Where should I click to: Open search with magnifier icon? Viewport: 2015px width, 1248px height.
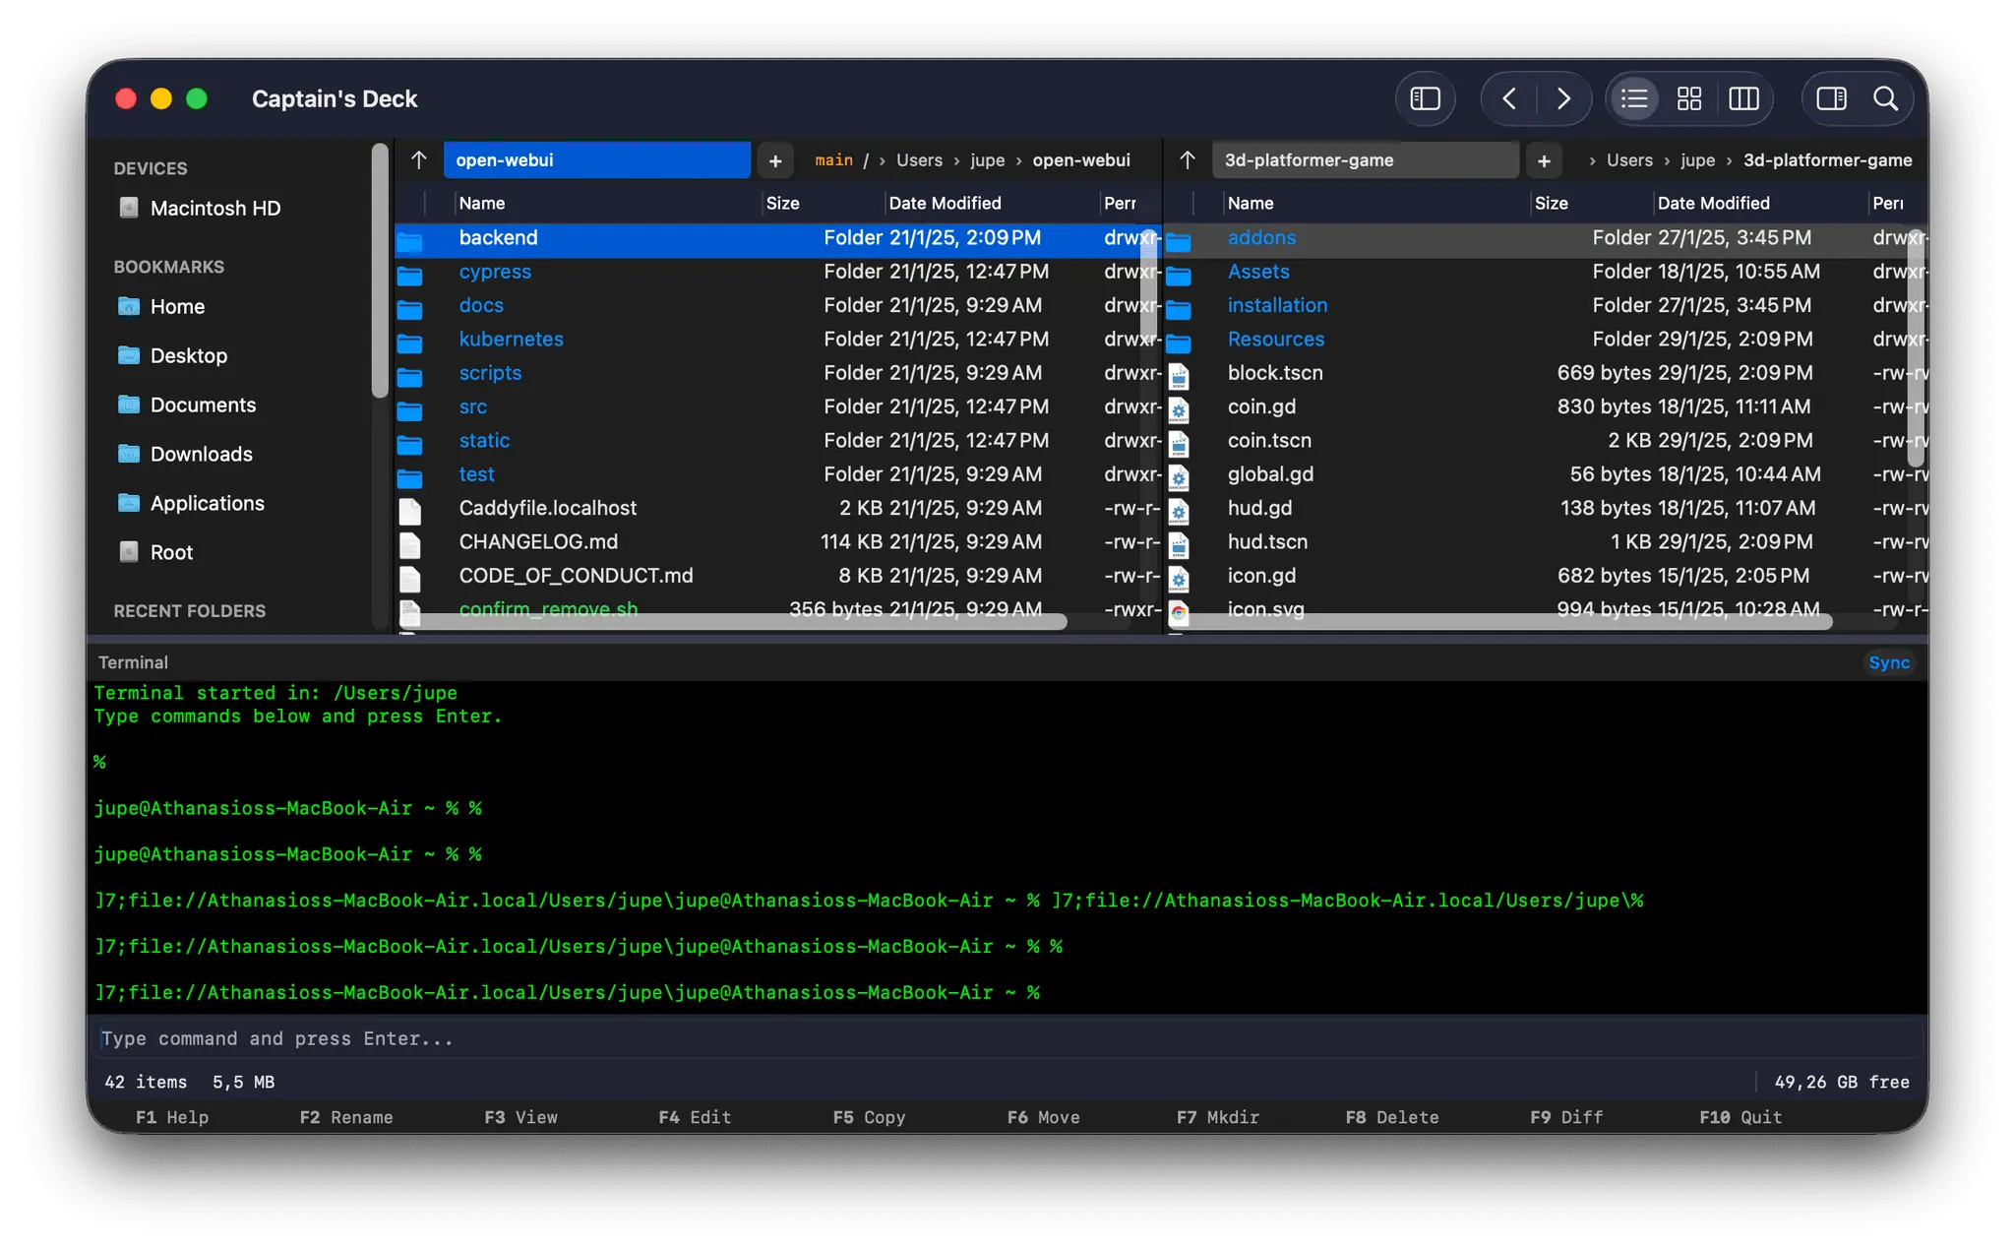[1885, 98]
